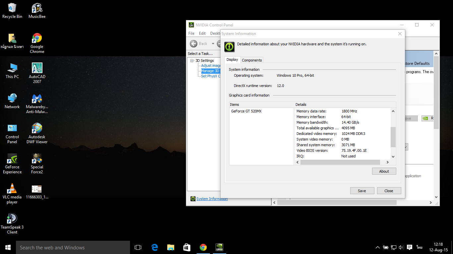This screenshot has width=453, height=254.
Task: Open the Autodesk DWF Viewer shortcut
Action: point(37,129)
